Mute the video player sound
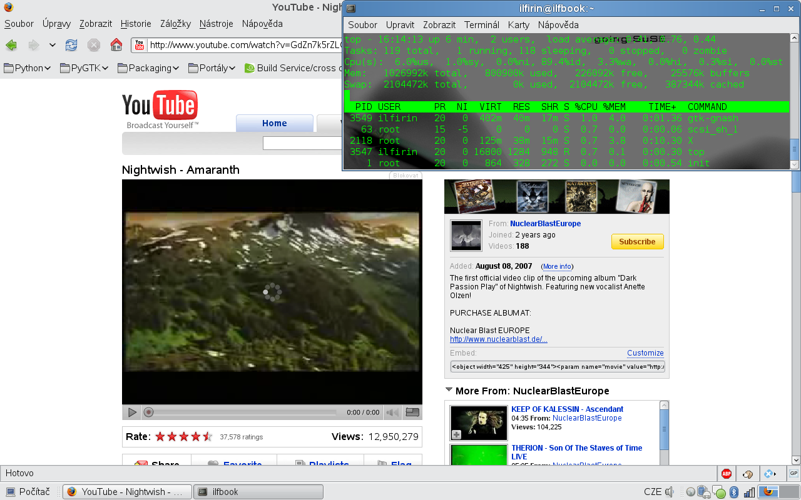 pos(392,412)
